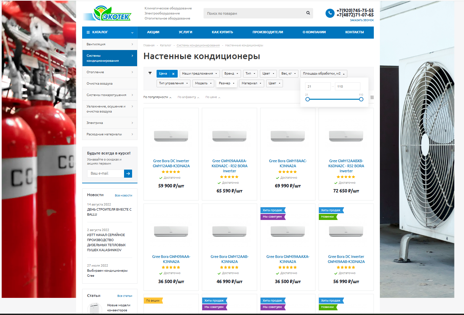Screen dimensions: 464x315
Task: Sort products по цене
Action: click(x=213, y=97)
